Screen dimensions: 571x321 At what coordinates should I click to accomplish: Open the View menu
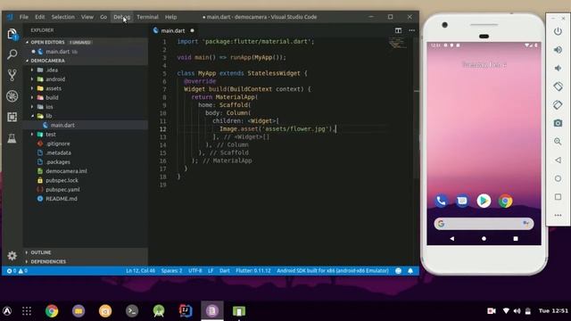[87, 17]
